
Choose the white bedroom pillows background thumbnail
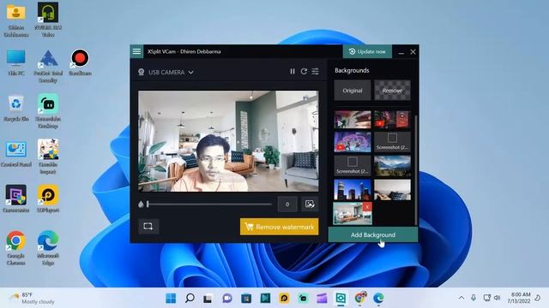[392, 190]
